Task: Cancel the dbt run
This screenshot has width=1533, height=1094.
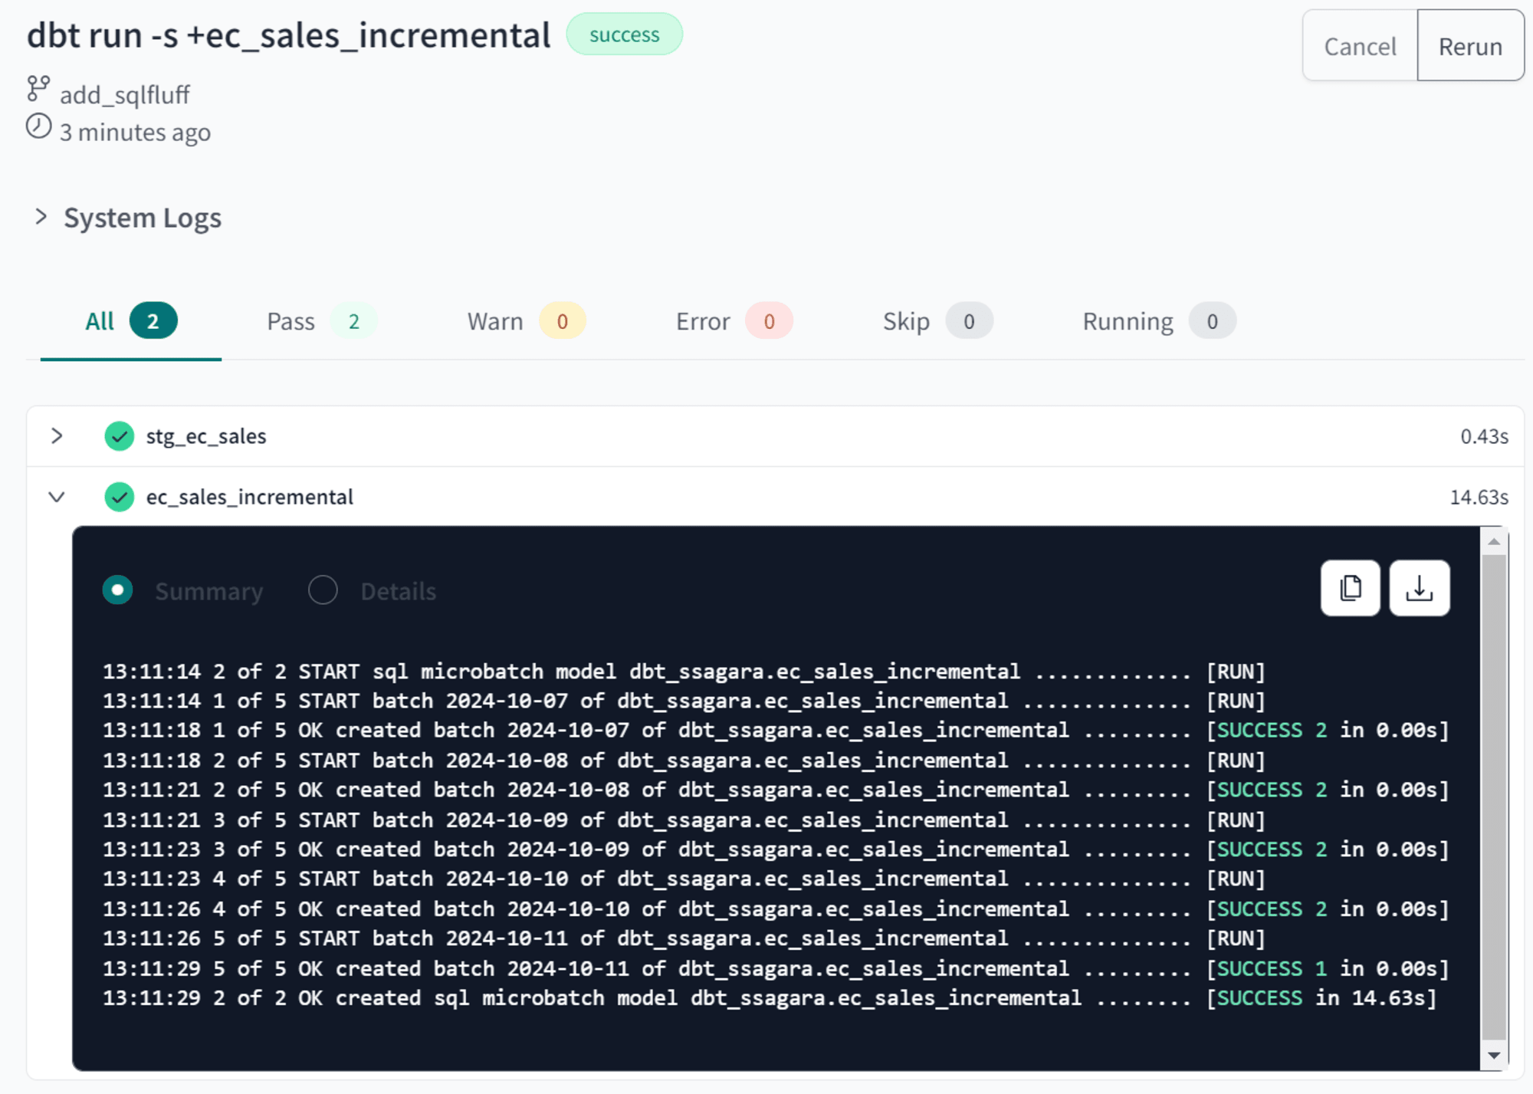Action: 1360,46
